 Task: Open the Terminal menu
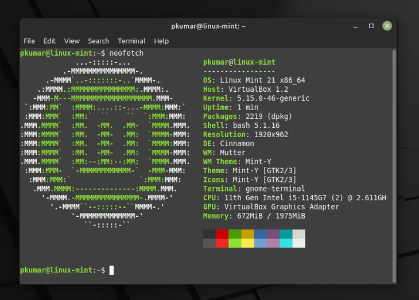tap(131, 41)
